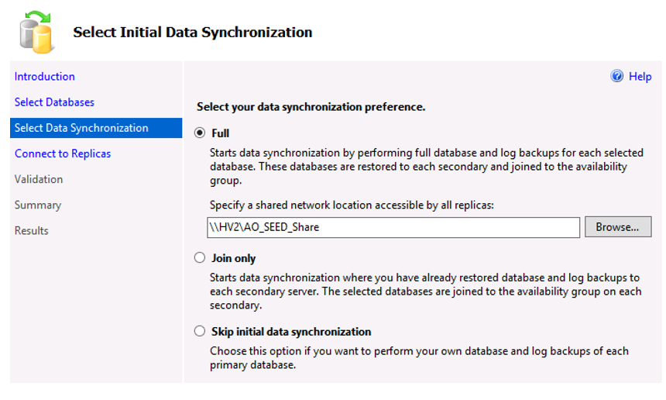Open the Help link text
666x400 pixels.
click(640, 77)
